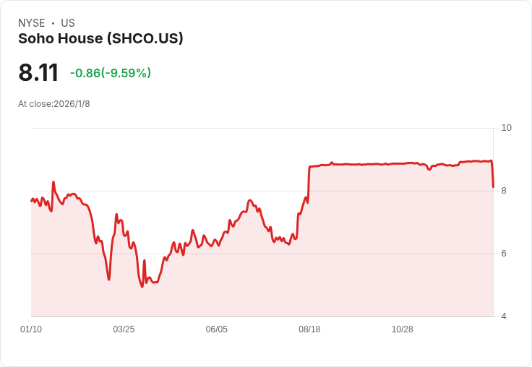Click the January price spike peak
Viewport: 532px width, 367px height.
(53, 182)
